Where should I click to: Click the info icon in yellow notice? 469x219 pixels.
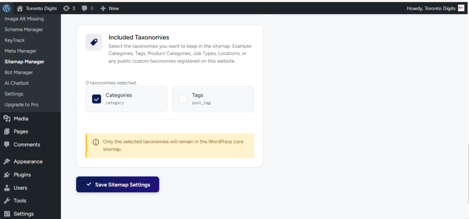pos(96,142)
